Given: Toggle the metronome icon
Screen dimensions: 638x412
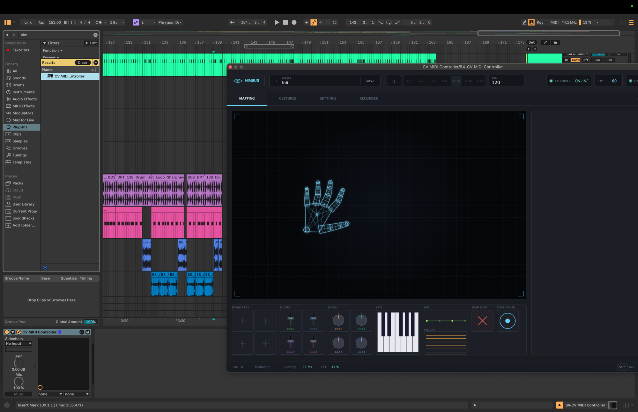Looking at the screenshot, I should (99, 22).
